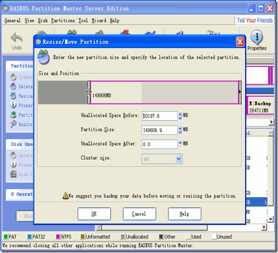Image resolution: width=278 pixels, height=253 pixels.
Task: Open the General menu
Action: [x=13, y=20]
